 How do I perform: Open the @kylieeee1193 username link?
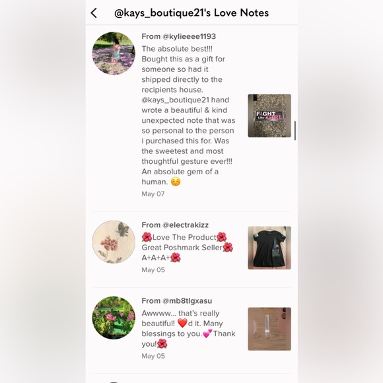coord(189,36)
